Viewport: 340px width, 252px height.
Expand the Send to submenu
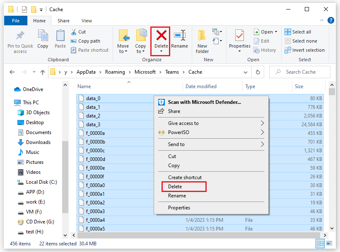coord(211,144)
